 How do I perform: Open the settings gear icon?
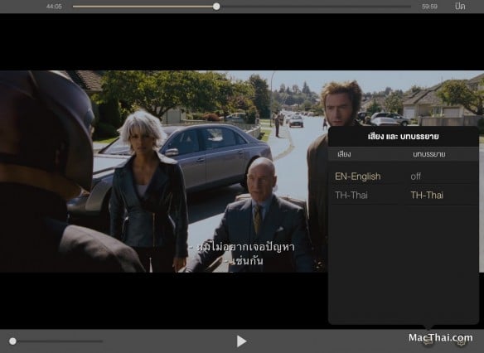tap(461, 341)
